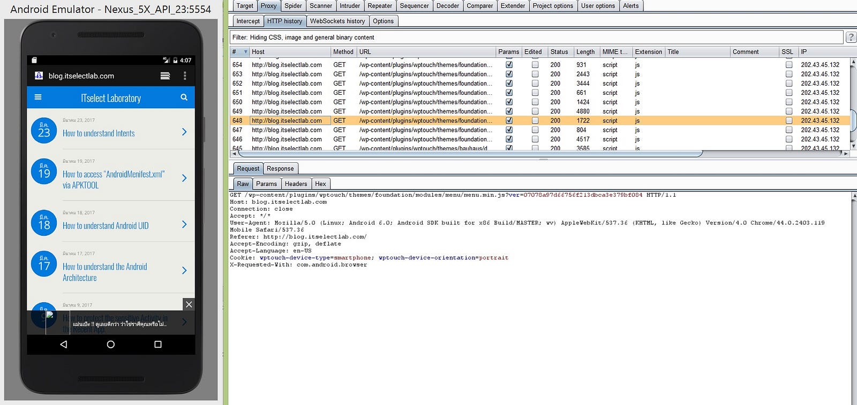
Task: Toggle SSL checkbox for request 649
Action: pos(789,111)
